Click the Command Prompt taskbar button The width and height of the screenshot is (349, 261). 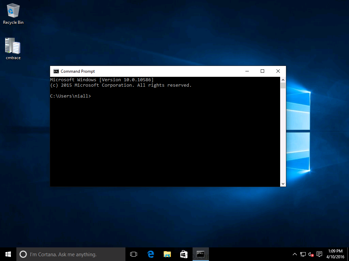(x=200, y=254)
